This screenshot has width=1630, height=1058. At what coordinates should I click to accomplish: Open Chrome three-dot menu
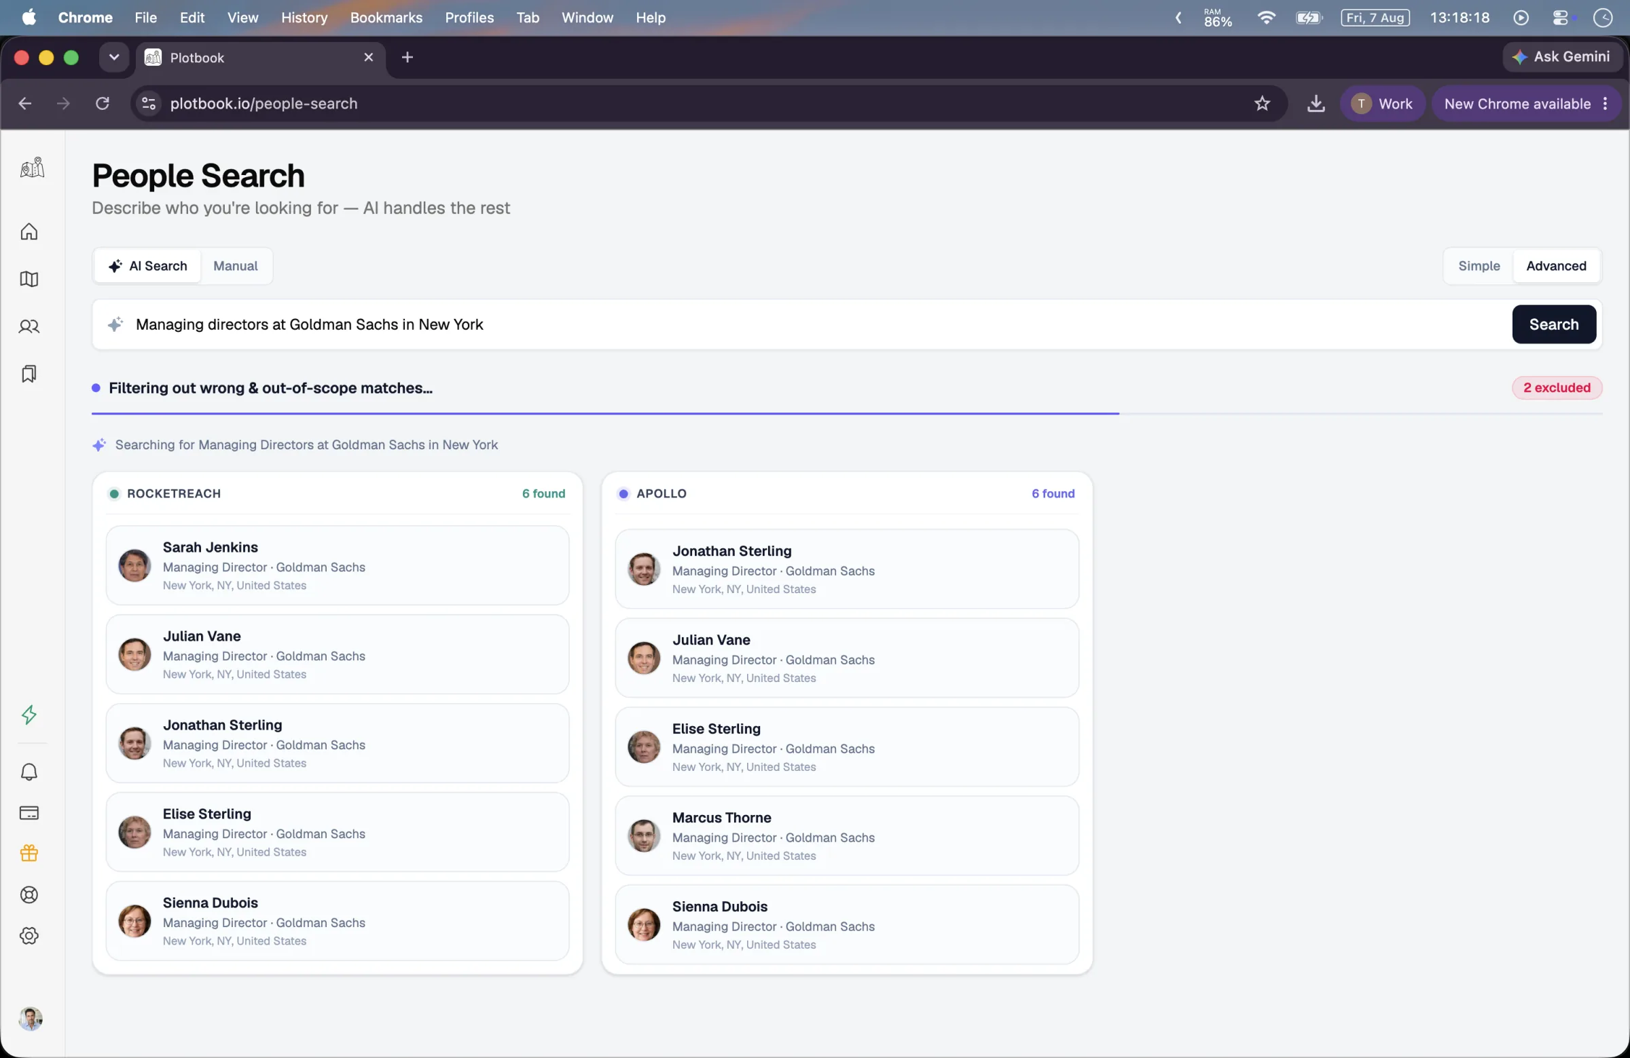[x=1606, y=103]
